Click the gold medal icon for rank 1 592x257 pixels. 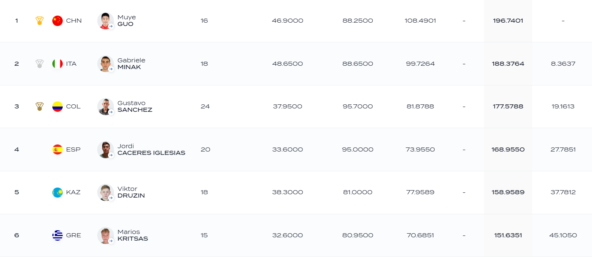click(40, 21)
